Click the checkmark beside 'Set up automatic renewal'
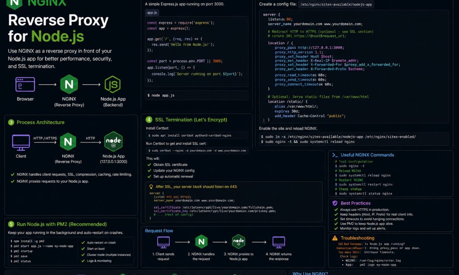Screen dimensions: 459x275 point(149,176)
